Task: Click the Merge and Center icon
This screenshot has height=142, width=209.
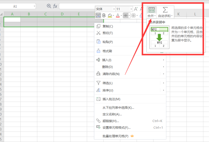Action: click(x=152, y=10)
